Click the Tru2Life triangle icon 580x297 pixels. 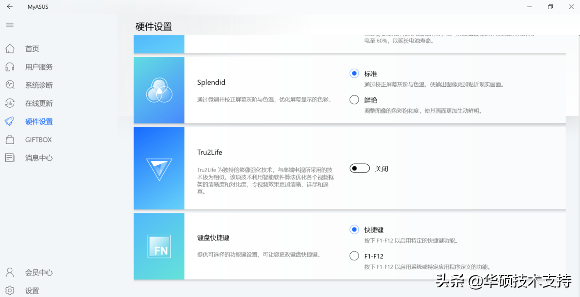159,170
